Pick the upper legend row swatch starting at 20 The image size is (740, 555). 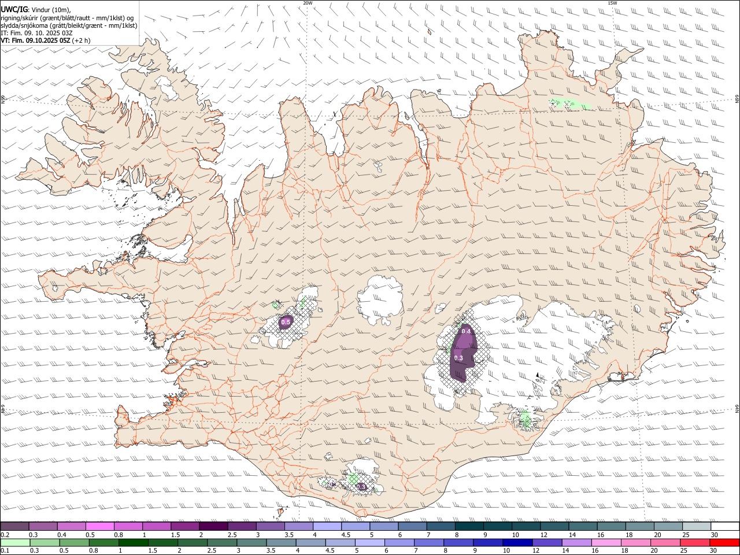pos(667,526)
